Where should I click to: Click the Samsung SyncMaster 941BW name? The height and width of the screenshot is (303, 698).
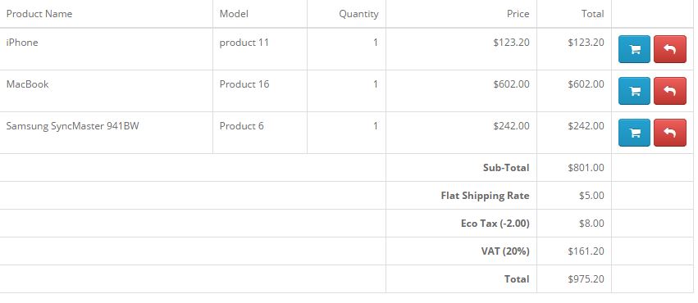pyautogui.click(x=72, y=126)
